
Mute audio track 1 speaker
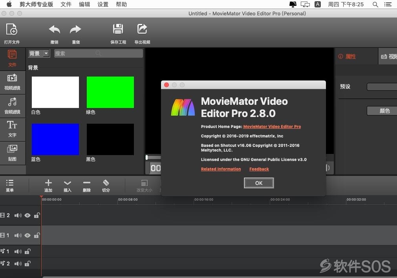tap(18, 251)
